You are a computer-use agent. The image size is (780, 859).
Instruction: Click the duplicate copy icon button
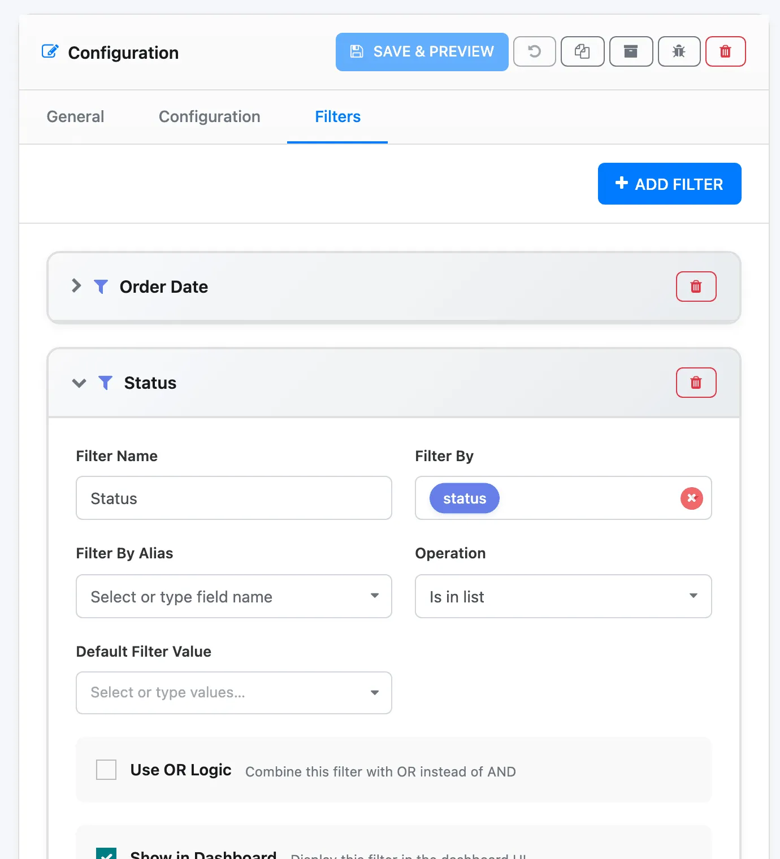pyautogui.click(x=583, y=51)
